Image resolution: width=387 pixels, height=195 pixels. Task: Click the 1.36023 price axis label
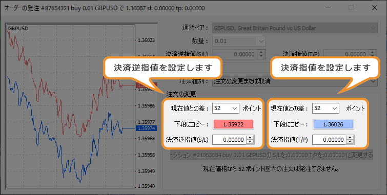point(147,40)
